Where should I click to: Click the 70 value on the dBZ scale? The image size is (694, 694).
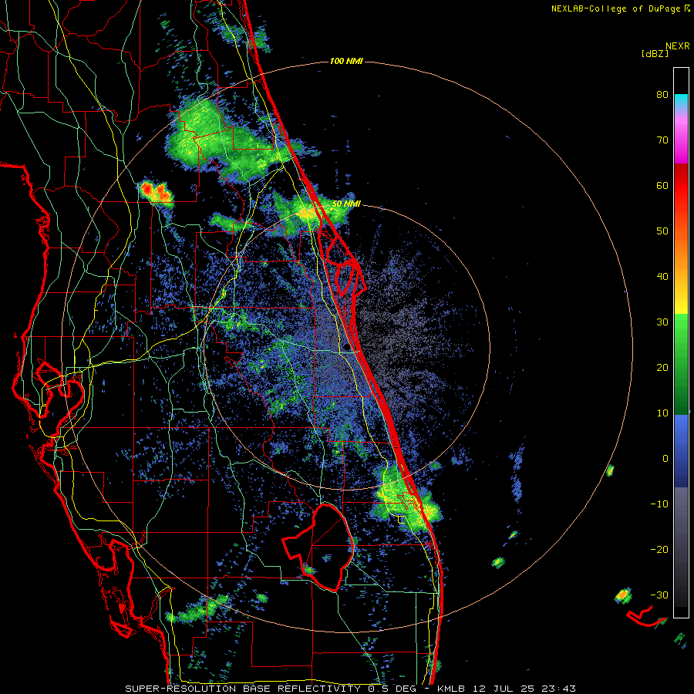pos(662,140)
